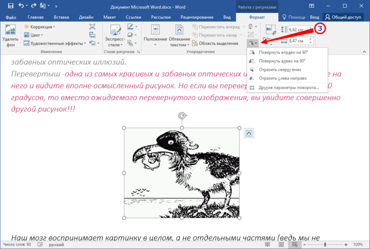Screen dimensions: 370x249
Task: Open the Rotate objects dropdown button
Action: point(252,43)
